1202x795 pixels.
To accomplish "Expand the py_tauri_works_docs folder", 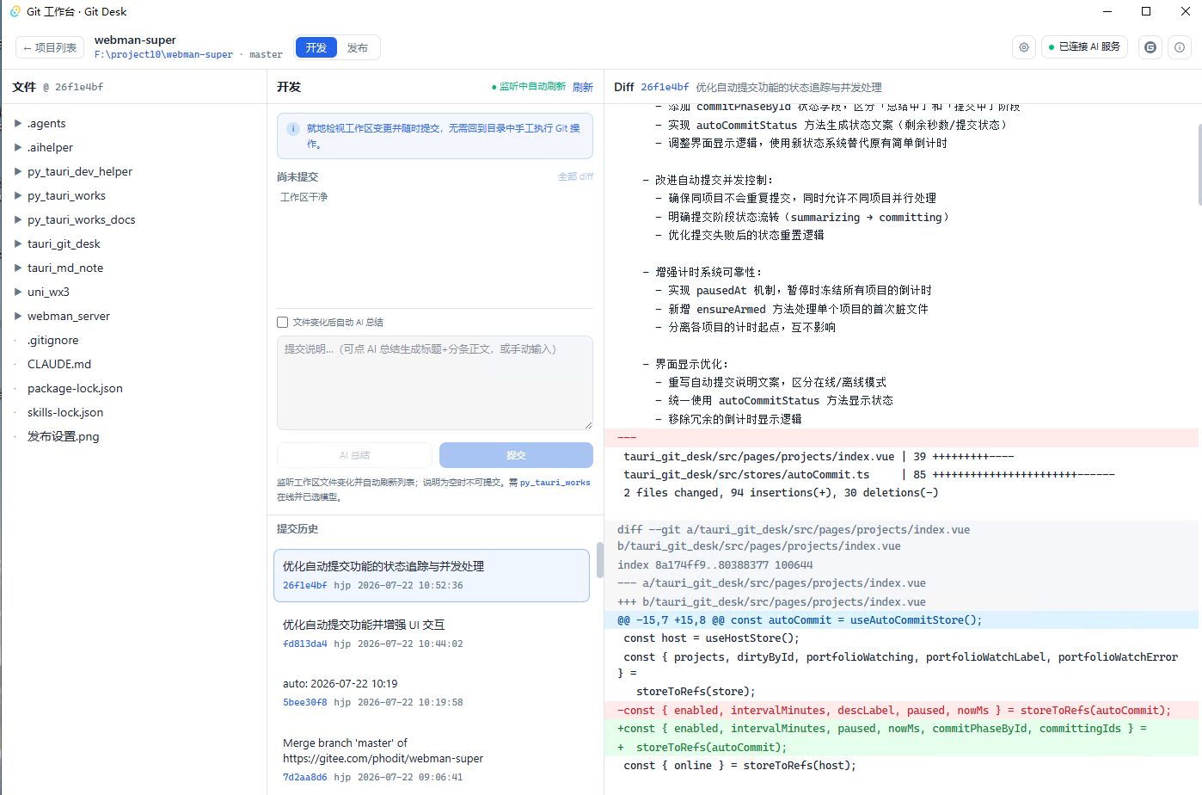I will click(18, 219).
